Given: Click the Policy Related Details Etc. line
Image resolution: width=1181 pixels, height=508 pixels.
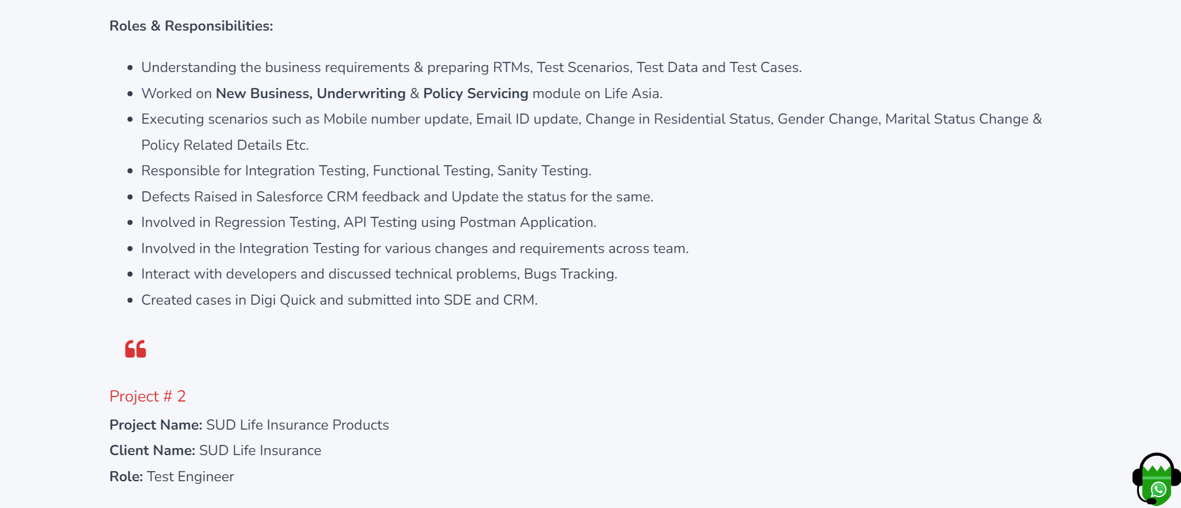Looking at the screenshot, I should coord(225,145).
